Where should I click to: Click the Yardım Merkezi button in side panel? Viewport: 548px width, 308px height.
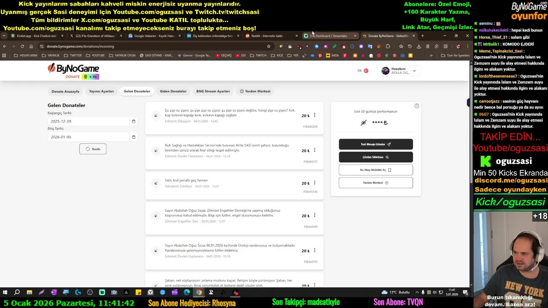[376, 183]
